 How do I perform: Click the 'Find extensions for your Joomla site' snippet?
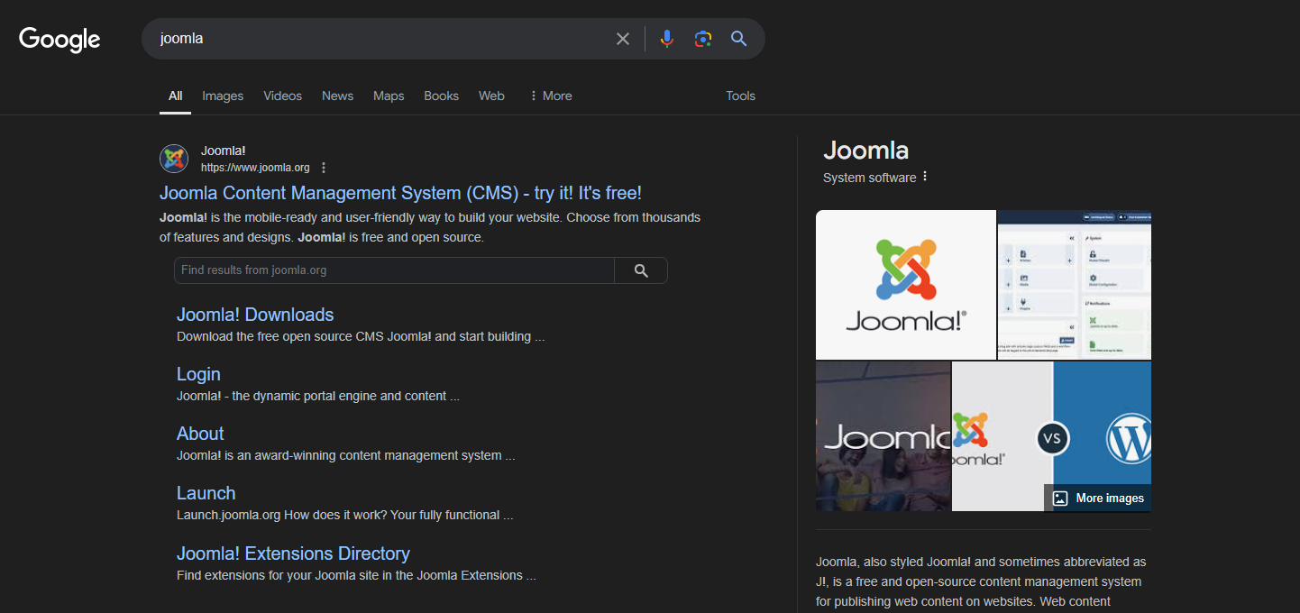[x=356, y=575]
